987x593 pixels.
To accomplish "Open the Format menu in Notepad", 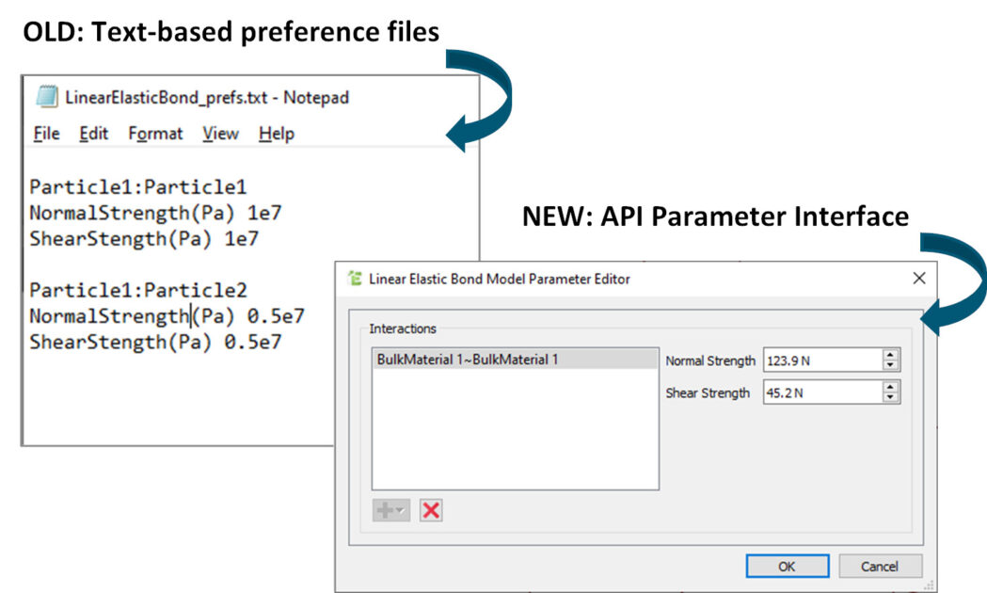I will pos(155,134).
